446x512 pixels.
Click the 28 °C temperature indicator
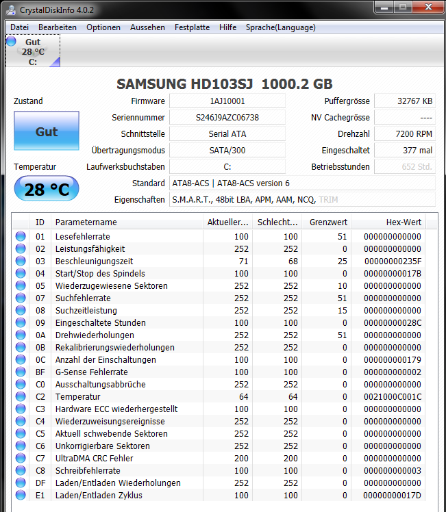click(x=47, y=189)
